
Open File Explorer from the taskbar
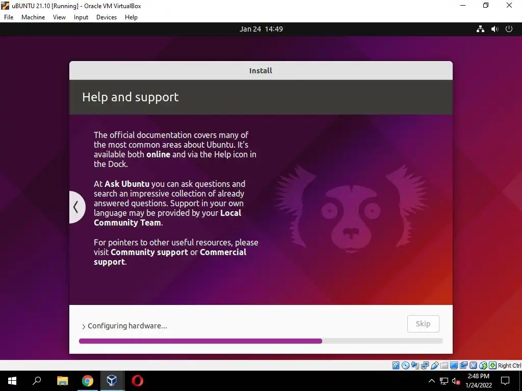click(x=62, y=381)
